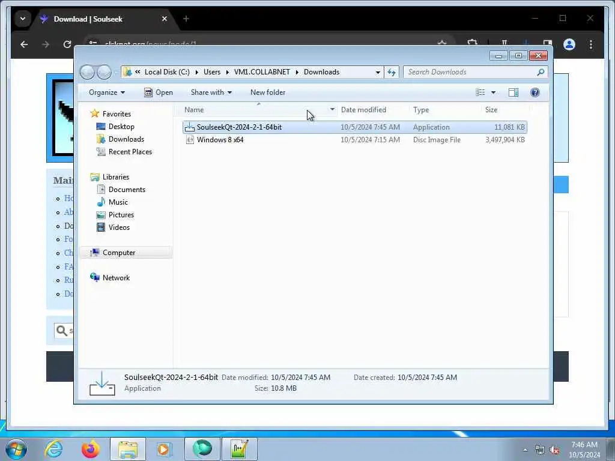615x461 pixels.
Task: Go back in Chrome browser
Action: [24, 44]
